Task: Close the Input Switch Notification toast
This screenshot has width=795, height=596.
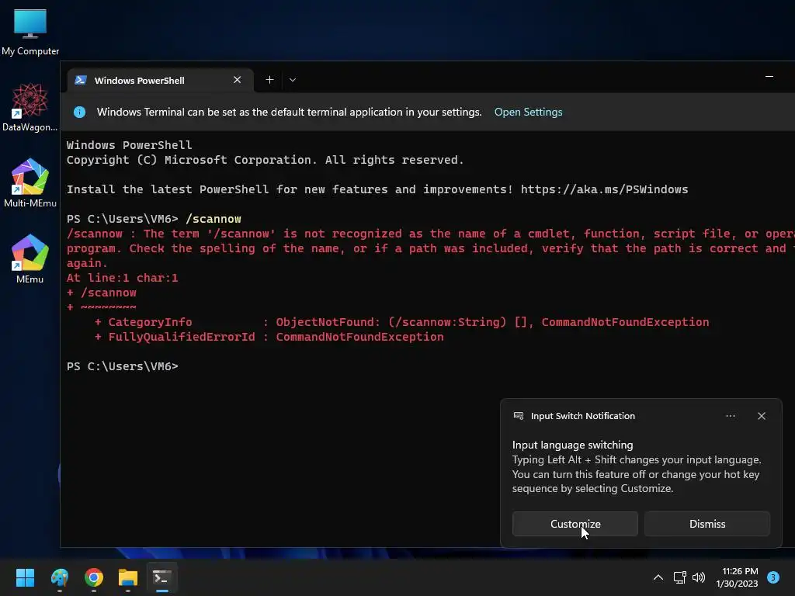Action: tap(761, 416)
